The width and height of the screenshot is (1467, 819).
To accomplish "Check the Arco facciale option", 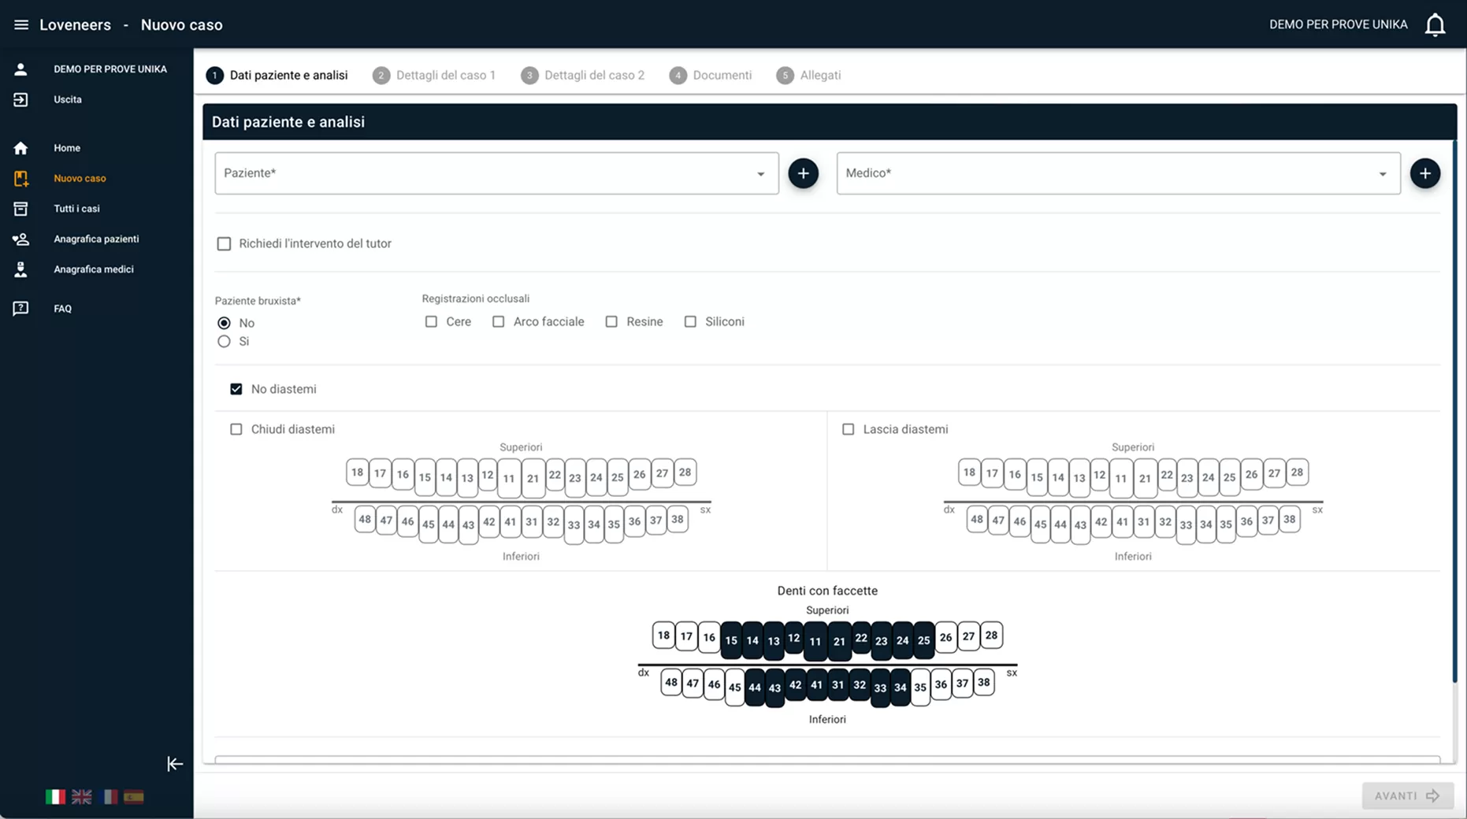I will 499,322.
